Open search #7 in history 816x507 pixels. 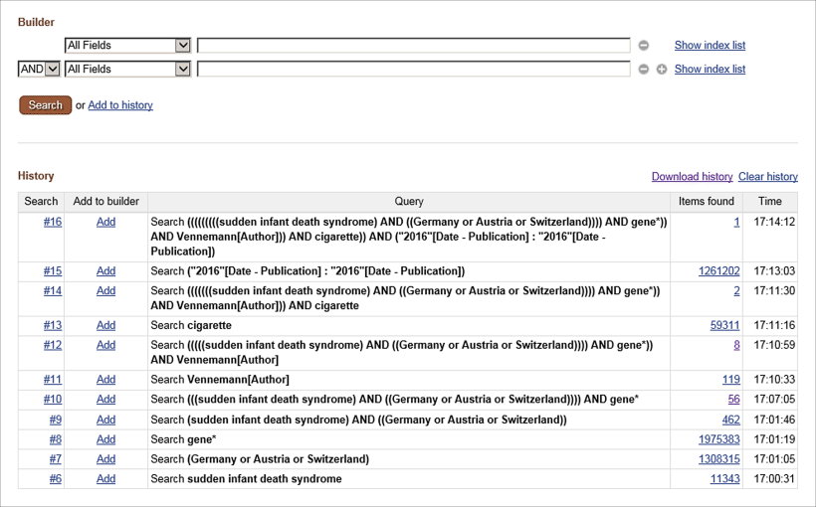coord(56,459)
